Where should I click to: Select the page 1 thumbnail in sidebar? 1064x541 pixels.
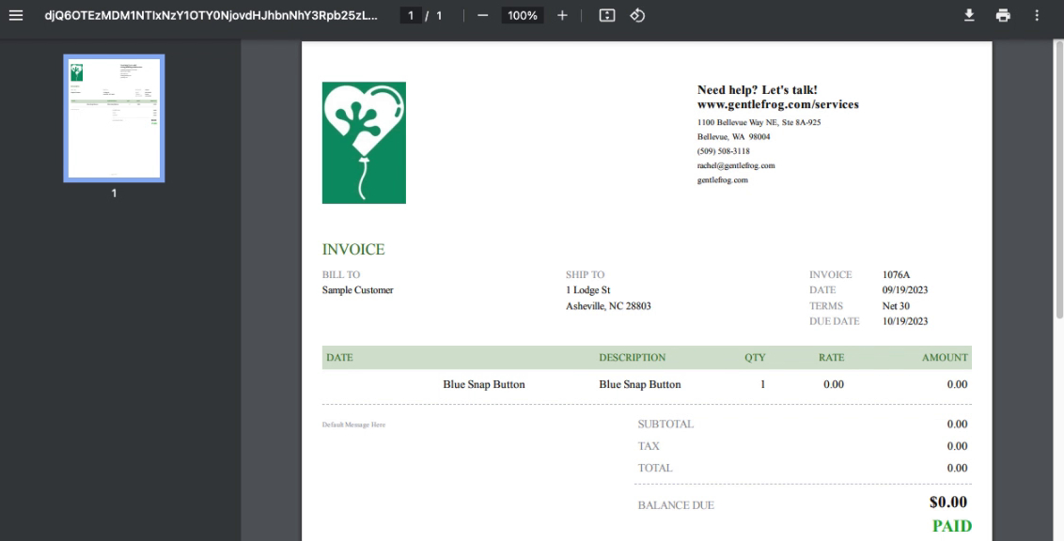click(x=114, y=118)
